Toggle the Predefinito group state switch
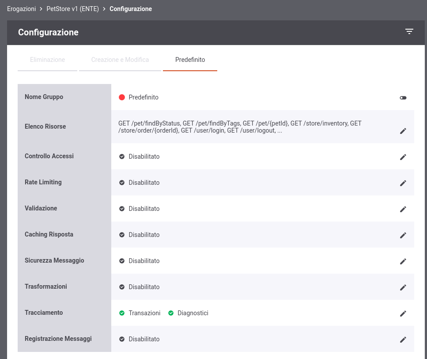Image resolution: width=427 pixels, height=359 pixels. click(403, 98)
